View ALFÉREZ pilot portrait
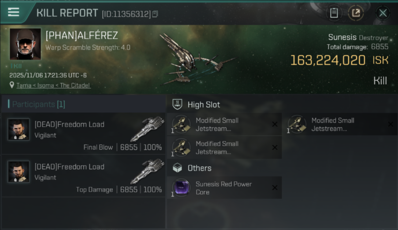Image resolution: width=398 pixels, height=230 pixels. 25,44
